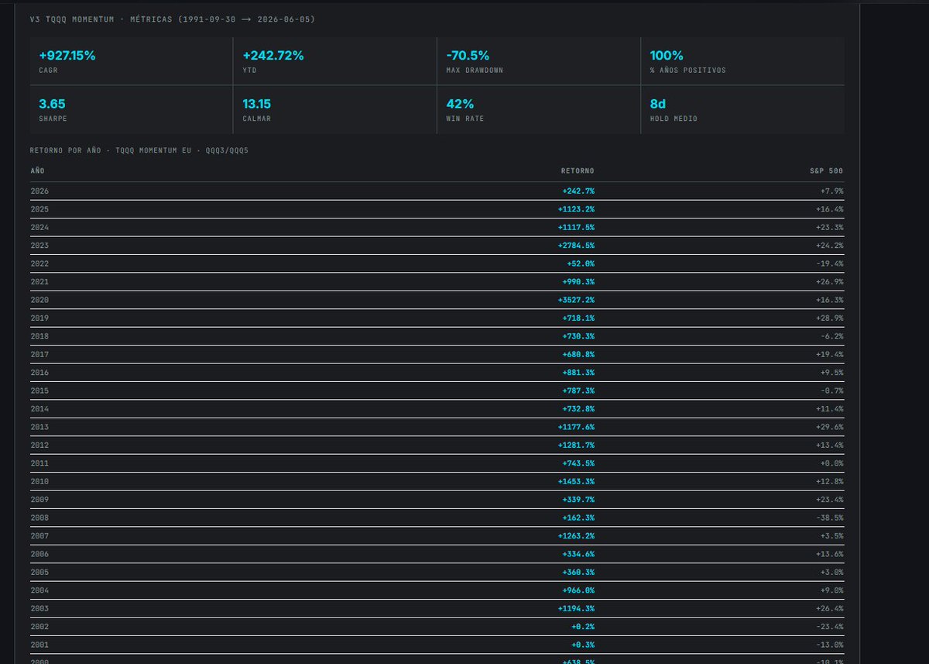Select the +26.9% S&P 500 value for 2021
The width and height of the screenshot is (929, 664).
[x=830, y=282]
